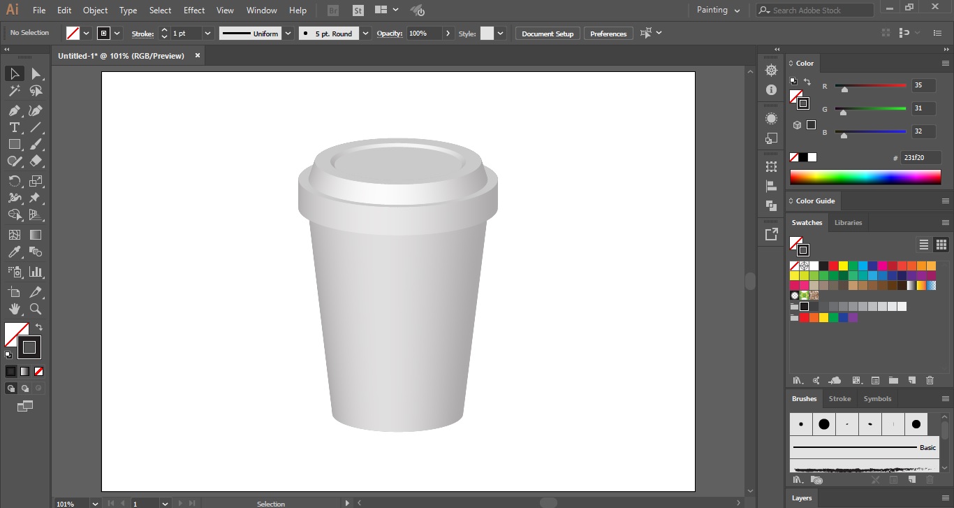Open the stroke weight dropdown
The image size is (954, 508).
[x=207, y=33]
